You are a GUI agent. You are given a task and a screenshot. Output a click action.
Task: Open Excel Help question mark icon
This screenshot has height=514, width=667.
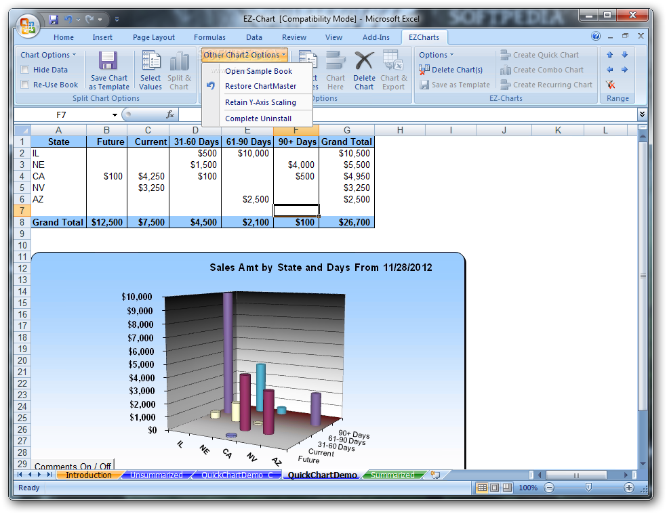(x=596, y=36)
